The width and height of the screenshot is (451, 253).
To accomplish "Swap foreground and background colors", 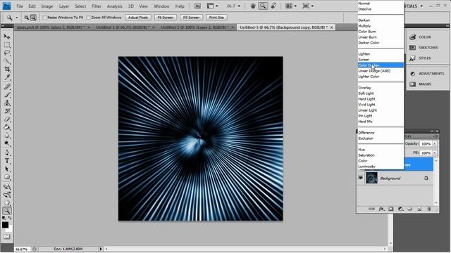I will [x=10, y=219].
